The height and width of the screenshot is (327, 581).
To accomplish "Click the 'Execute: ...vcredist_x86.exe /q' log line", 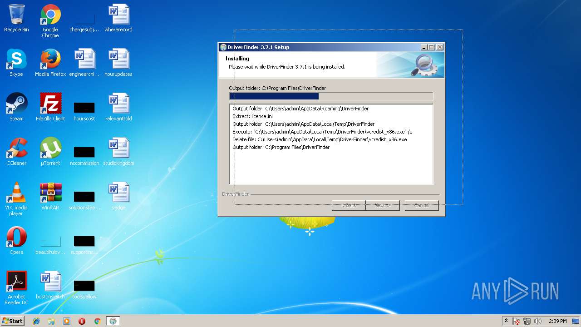I will (x=322, y=132).
